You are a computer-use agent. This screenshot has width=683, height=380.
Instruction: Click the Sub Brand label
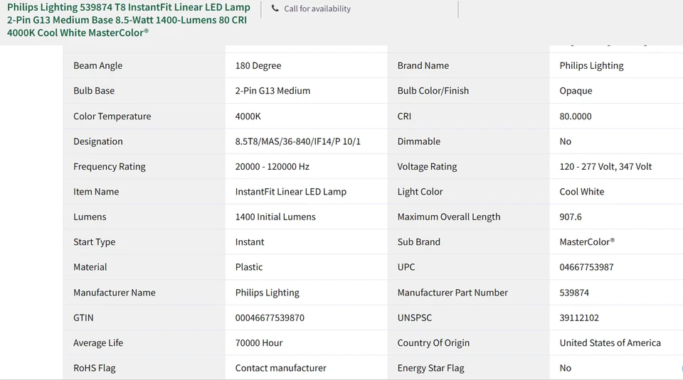[x=418, y=242]
